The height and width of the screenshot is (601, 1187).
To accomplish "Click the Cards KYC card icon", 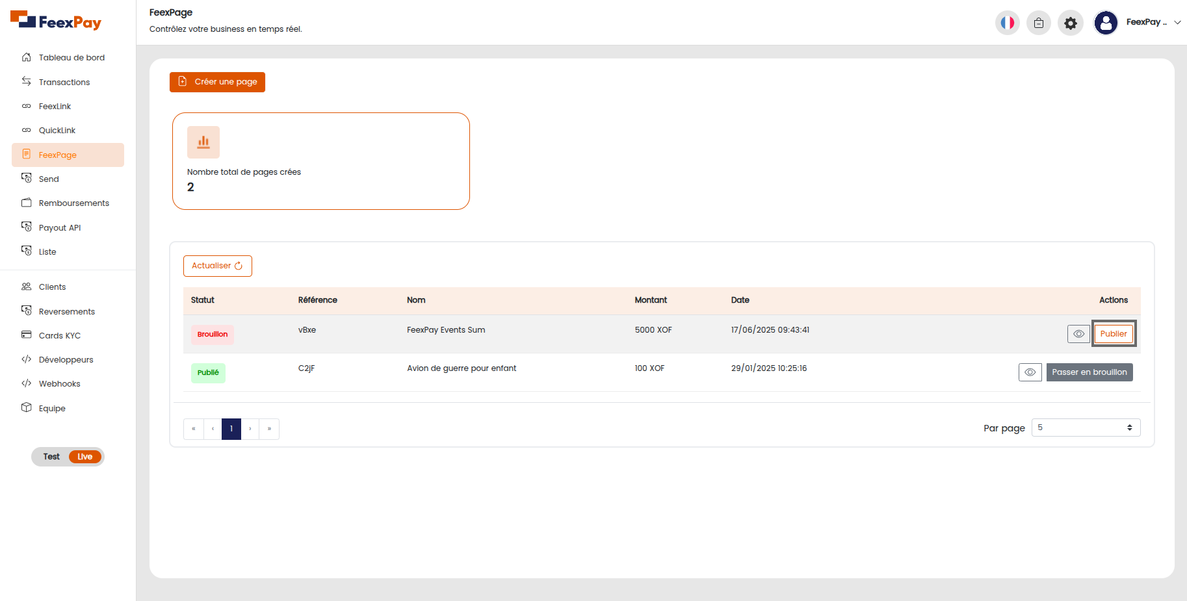I will tap(27, 335).
